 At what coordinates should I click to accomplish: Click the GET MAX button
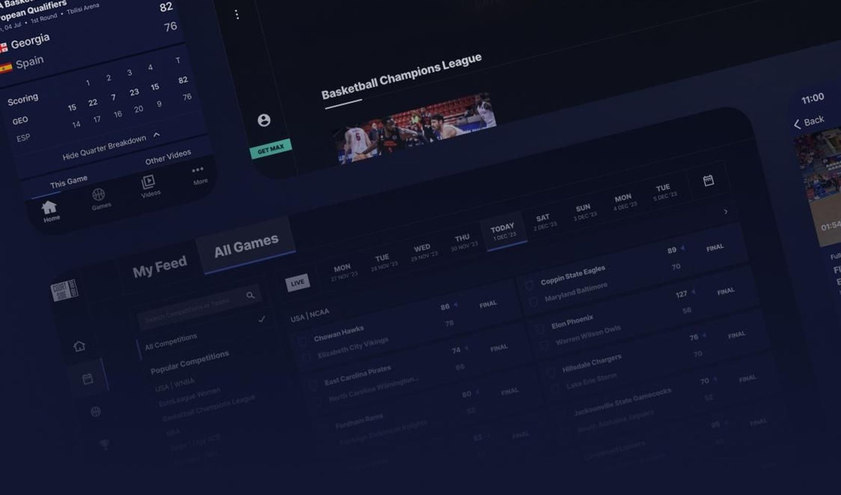click(x=271, y=148)
